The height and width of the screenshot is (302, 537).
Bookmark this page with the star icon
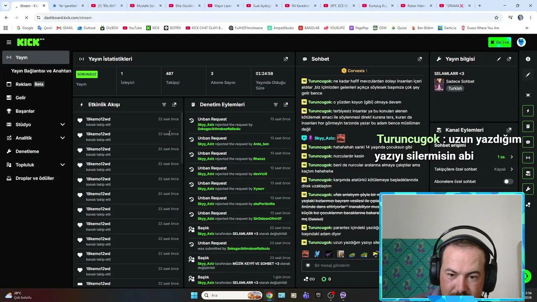coord(496,18)
